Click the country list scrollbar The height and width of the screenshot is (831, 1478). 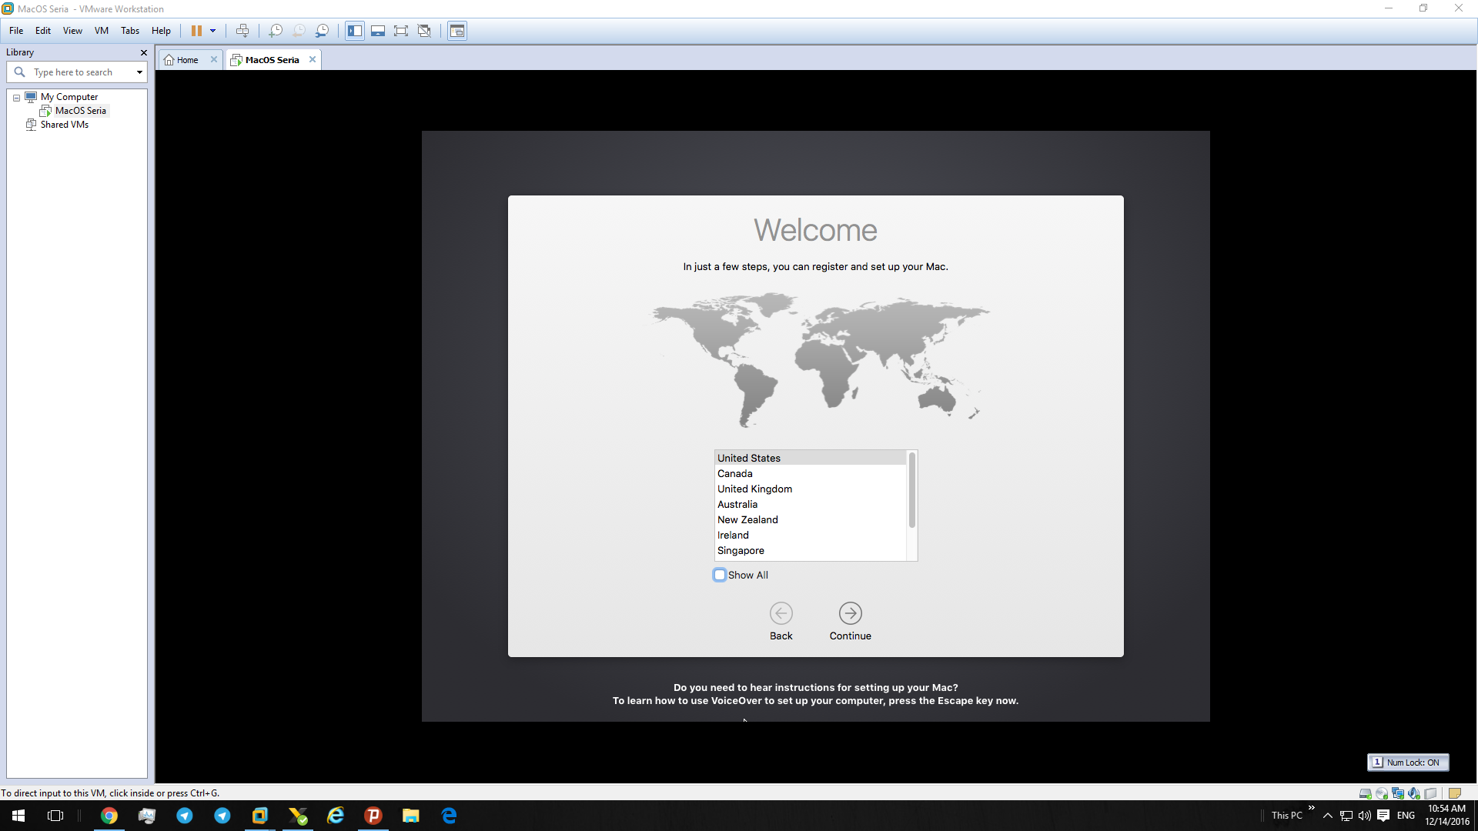(x=912, y=490)
